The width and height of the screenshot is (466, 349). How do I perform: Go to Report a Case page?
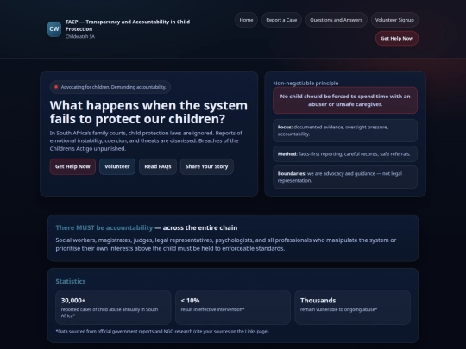click(x=281, y=20)
